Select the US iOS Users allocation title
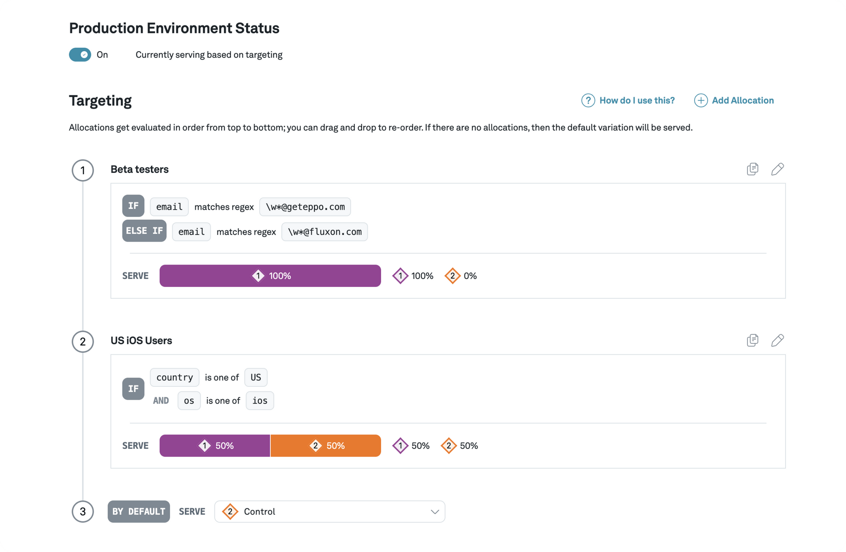The height and width of the screenshot is (552, 846). pyautogui.click(x=141, y=340)
